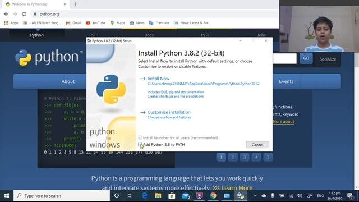The width and height of the screenshot is (359, 202).
Task: Toggle Install launcher for all users checkbox
Action: pos(140,137)
